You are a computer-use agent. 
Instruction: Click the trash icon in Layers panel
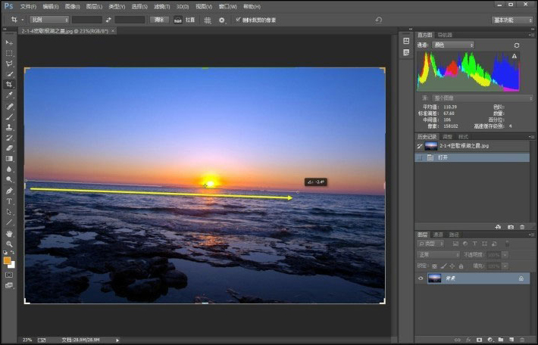[x=523, y=340]
